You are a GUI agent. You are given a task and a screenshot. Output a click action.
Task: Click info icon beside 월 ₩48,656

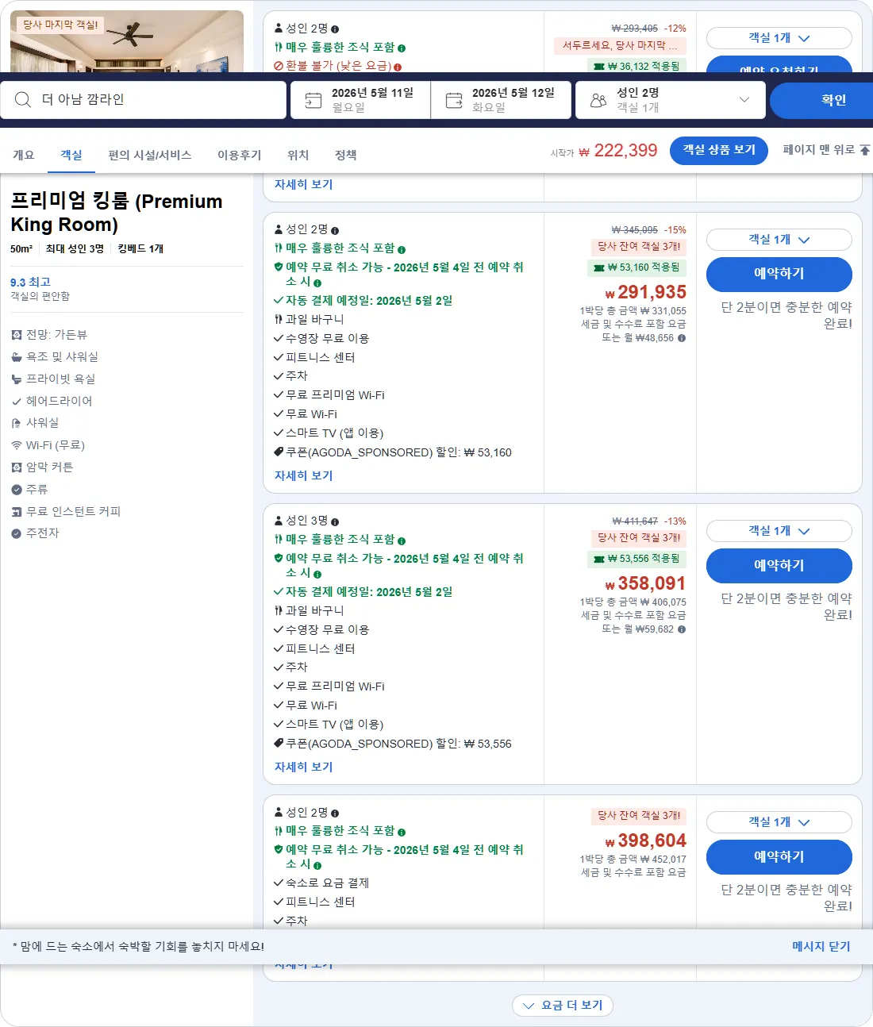682,338
